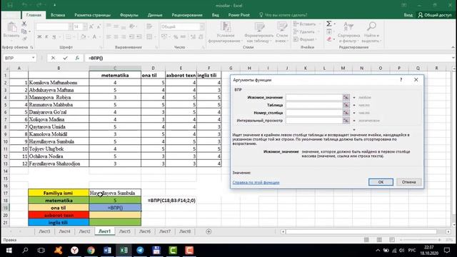
Task: Cancel formula entry with the X icon
Action: [x=53, y=58]
